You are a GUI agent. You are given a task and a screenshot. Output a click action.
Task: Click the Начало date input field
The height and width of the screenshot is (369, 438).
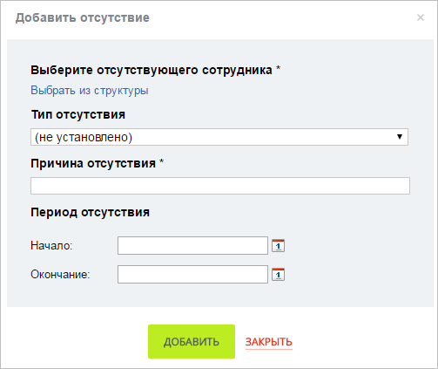192,246
